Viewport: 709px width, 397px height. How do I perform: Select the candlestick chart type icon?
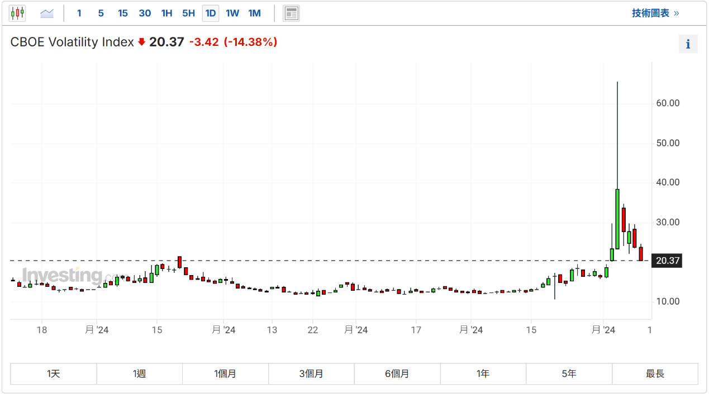point(17,13)
